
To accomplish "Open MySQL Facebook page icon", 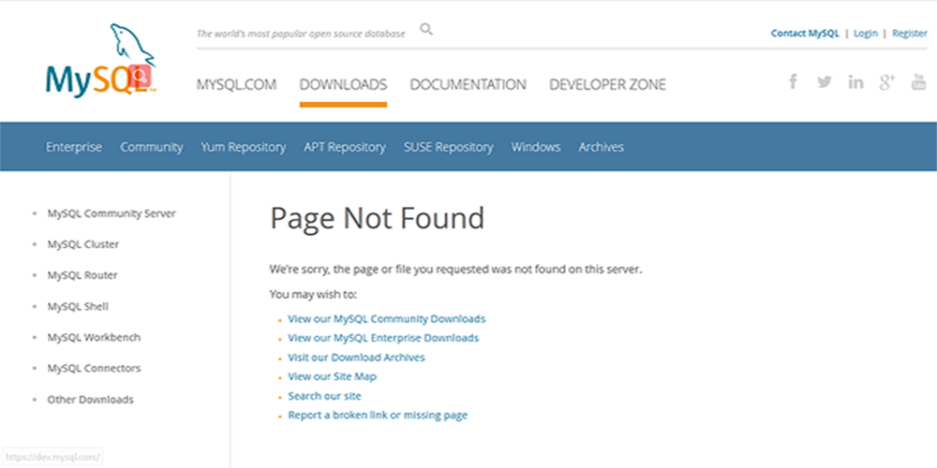I will [x=793, y=81].
